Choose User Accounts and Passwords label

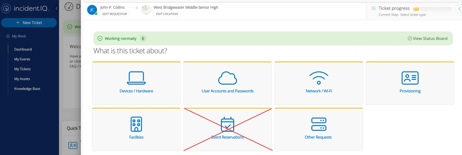point(228,91)
